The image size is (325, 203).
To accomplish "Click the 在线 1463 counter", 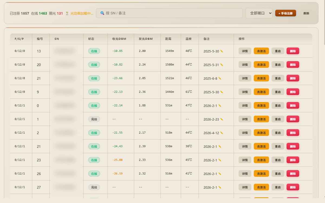I will point(39,13).
